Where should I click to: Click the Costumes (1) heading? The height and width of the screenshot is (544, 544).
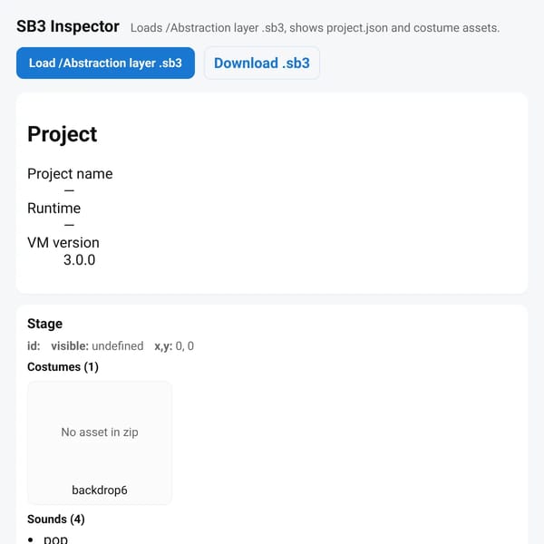tap(63, 367)
